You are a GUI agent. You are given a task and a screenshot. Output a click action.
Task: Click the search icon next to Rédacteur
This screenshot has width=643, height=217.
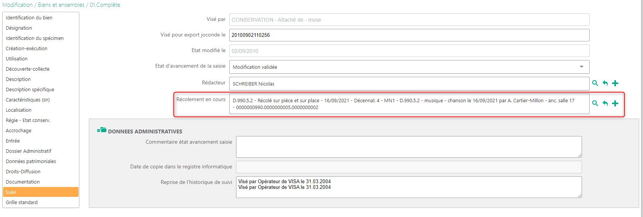coord(595,83)
